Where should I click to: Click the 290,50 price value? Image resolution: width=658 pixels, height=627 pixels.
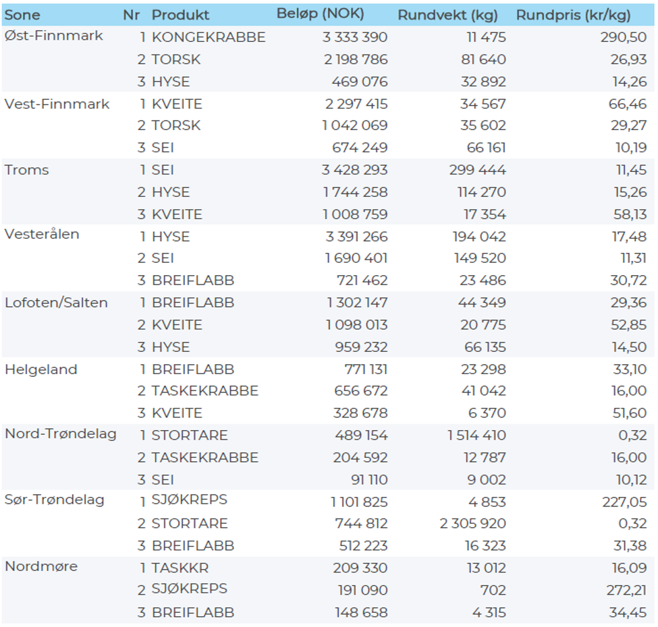pyautogui.click(x=624, y=37)
